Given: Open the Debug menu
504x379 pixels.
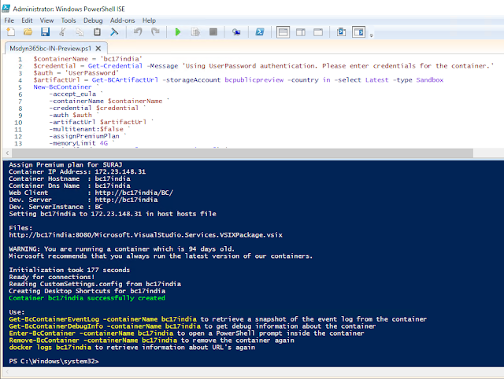Looking at the screenshot, I should pyautogui.click(x=93, y=20).
